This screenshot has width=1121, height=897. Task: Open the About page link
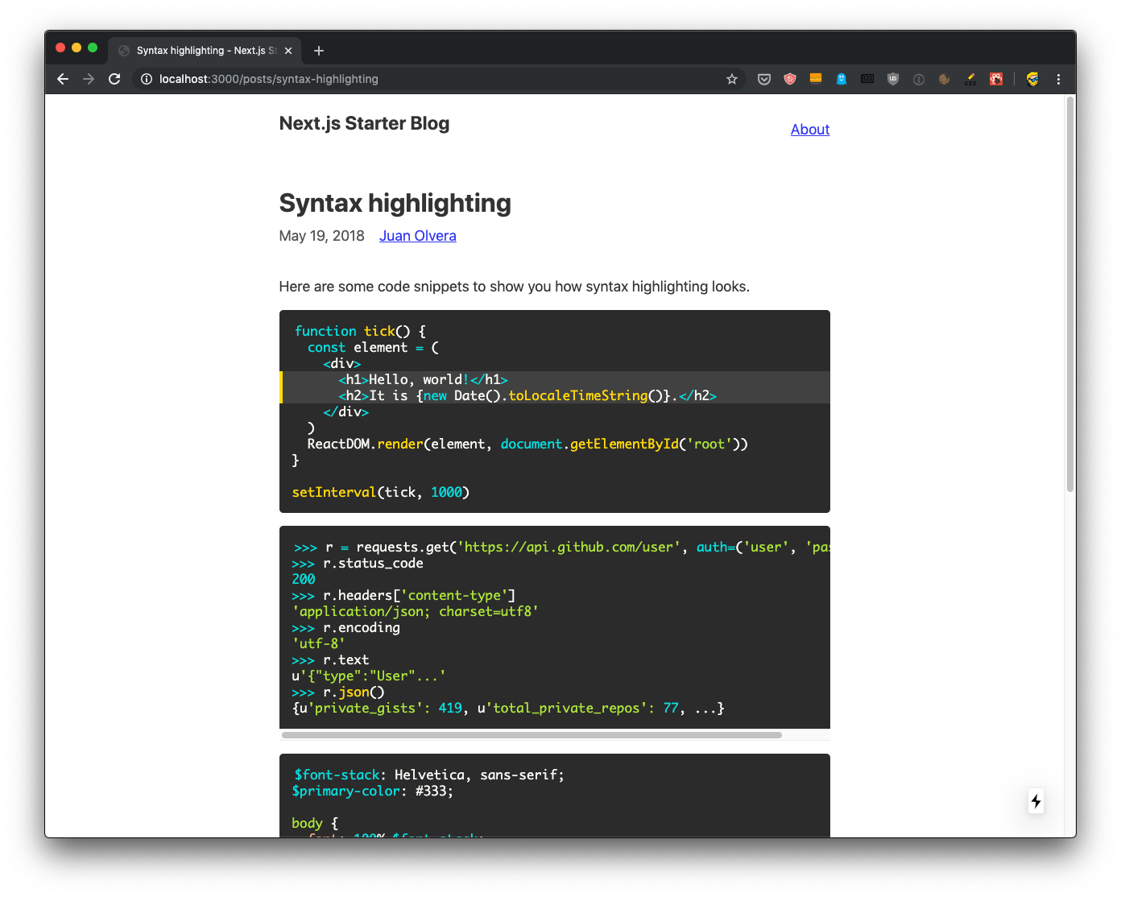pyautogui.click(x=809, y=129)
